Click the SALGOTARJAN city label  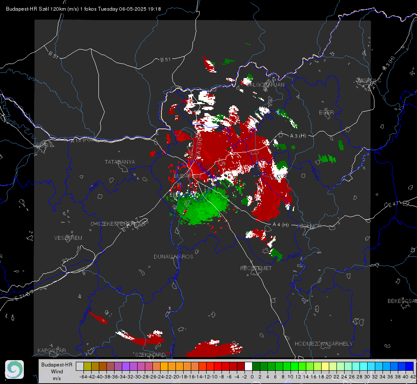tap(265, 85)
